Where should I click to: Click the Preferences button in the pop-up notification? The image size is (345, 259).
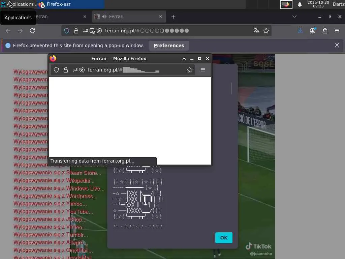169,46
